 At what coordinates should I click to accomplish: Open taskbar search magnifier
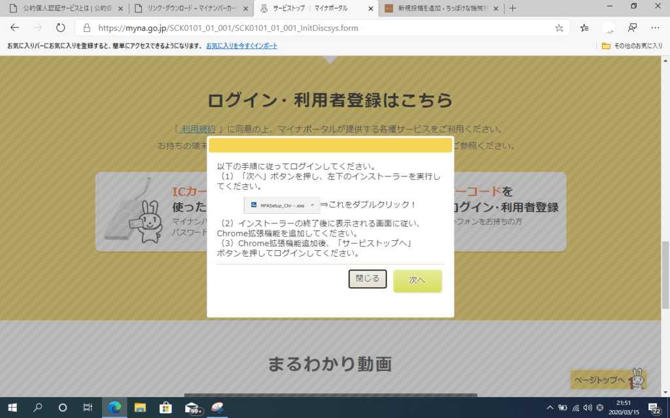(37, 408)
